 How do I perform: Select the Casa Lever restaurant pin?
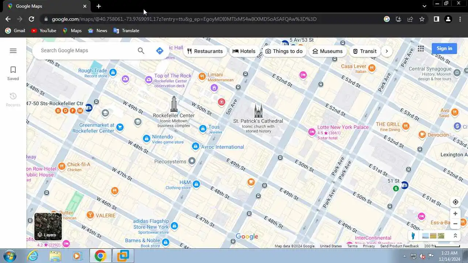[372, 68]
